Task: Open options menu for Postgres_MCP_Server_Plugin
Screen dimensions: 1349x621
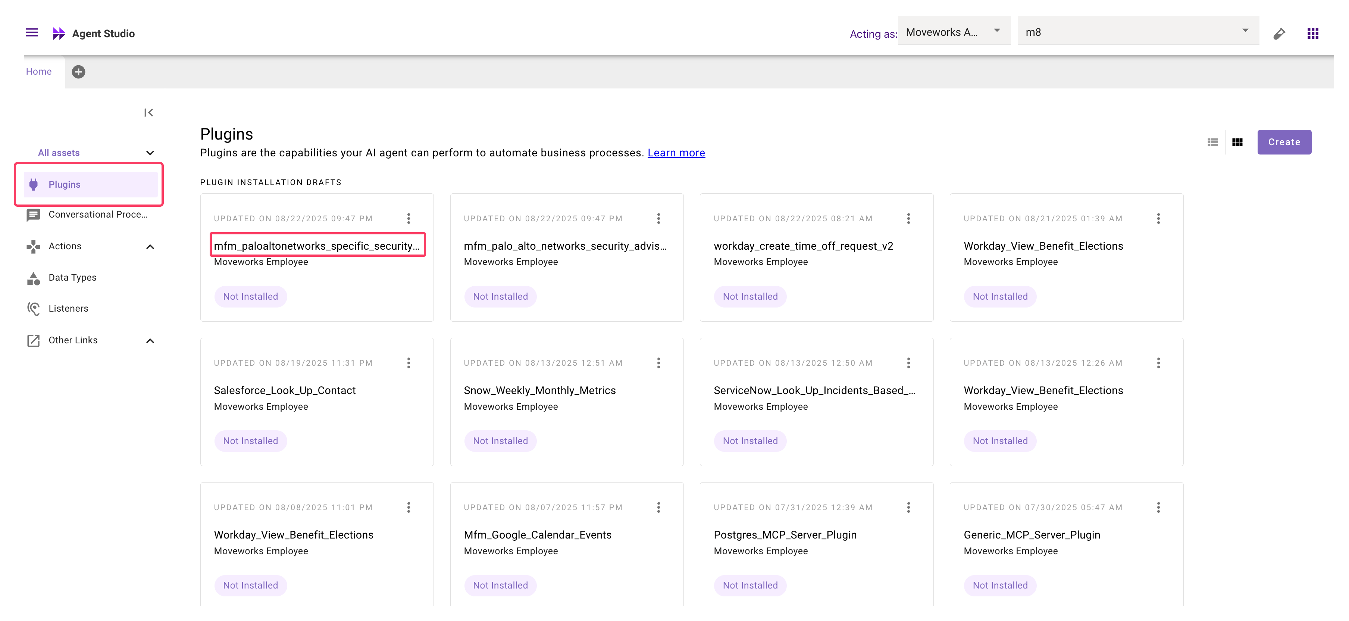Action: coord(908,507)
